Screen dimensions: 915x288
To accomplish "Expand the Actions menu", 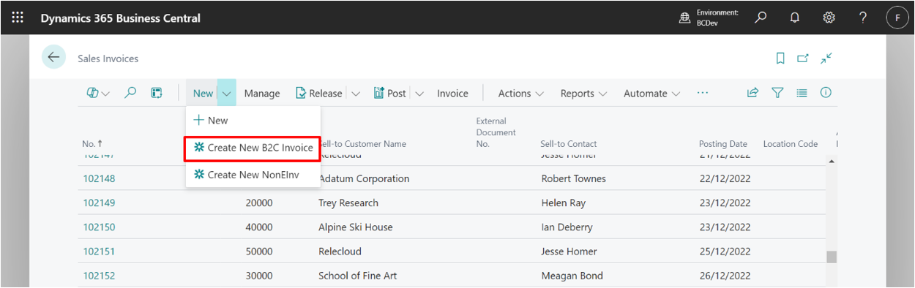I will click(520, 94).
